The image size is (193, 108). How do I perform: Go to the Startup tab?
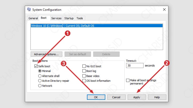click(x=69, y=18)
